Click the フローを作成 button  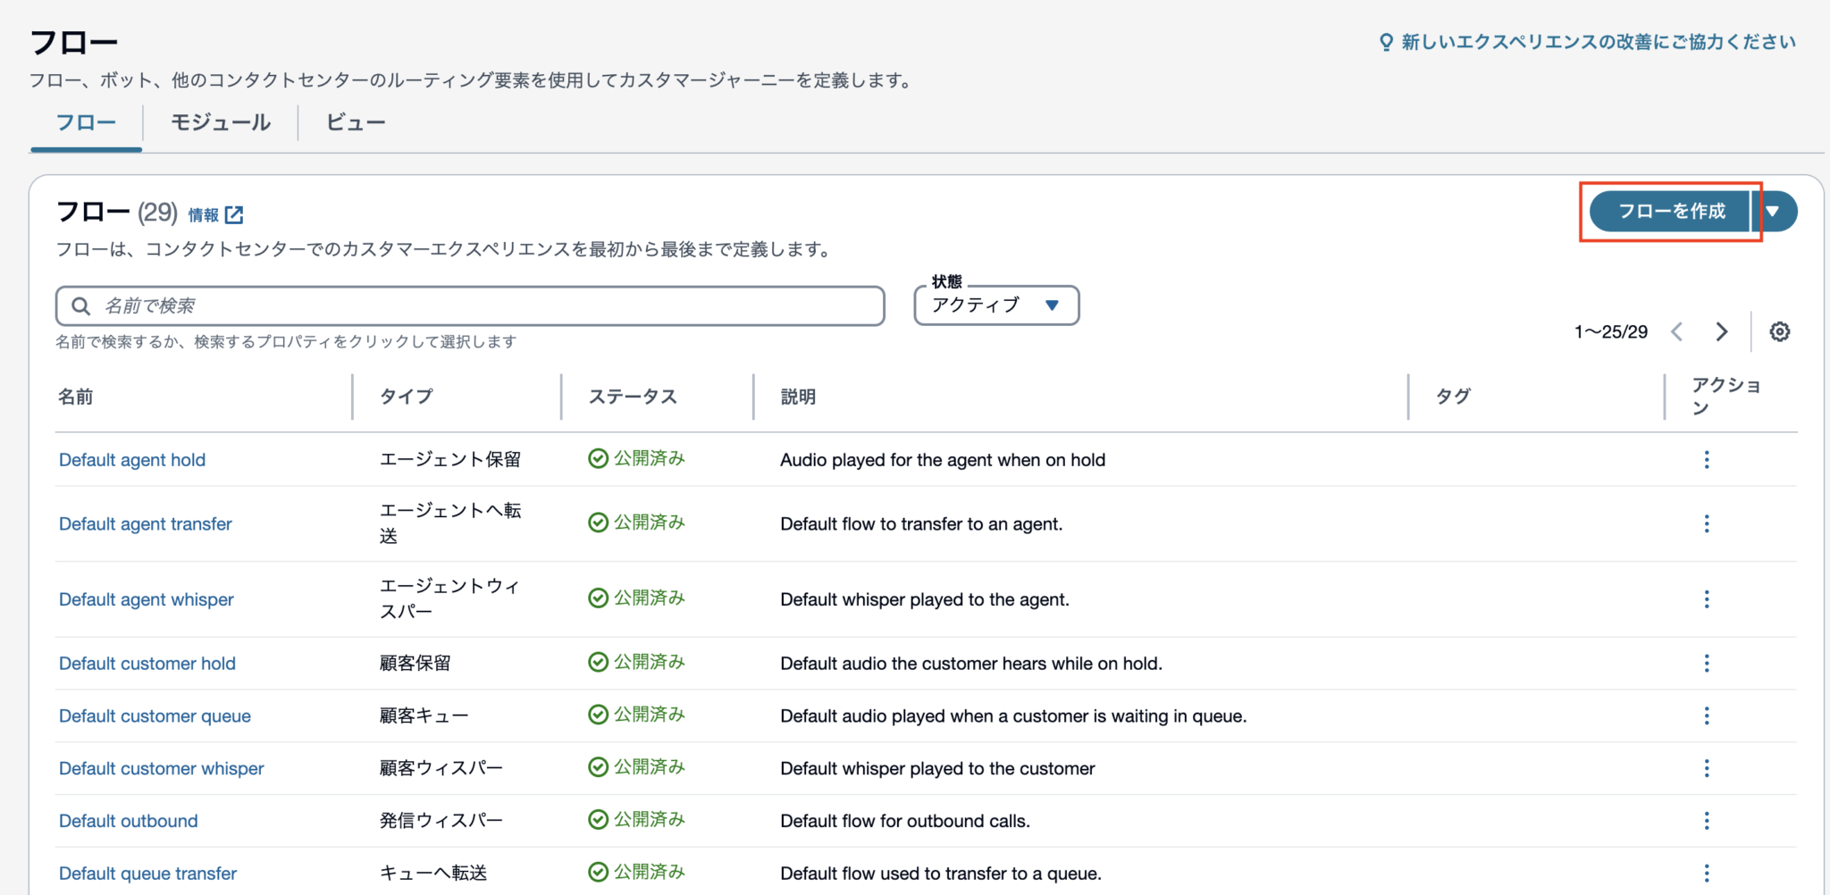point(1669,212)
